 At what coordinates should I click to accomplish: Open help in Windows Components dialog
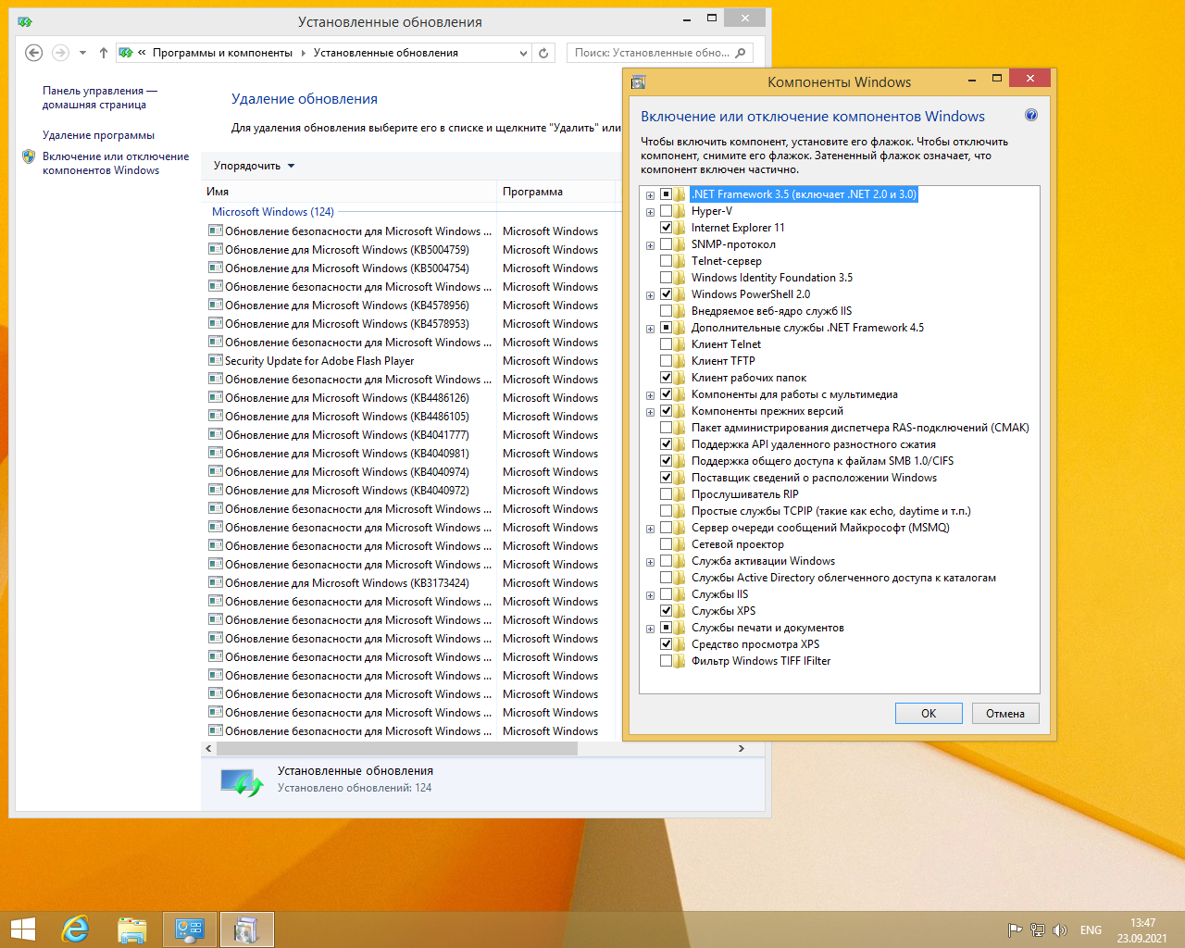(x=1030, y=116)
